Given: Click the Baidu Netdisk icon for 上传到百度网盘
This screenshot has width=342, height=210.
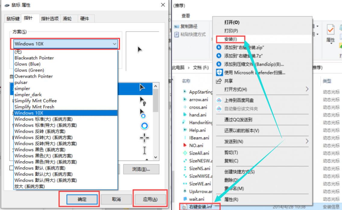Looking at the screenshot, I should 219,100.
